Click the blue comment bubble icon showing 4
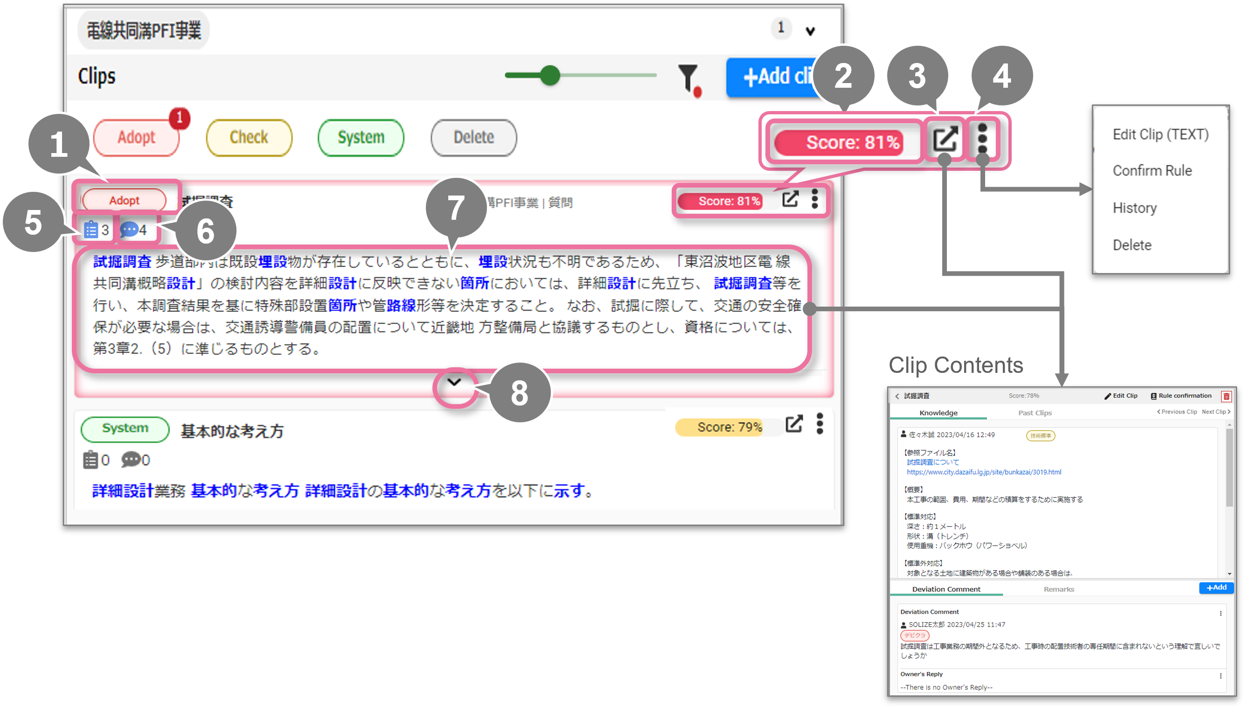1244x707 pixels. (129, 229)
